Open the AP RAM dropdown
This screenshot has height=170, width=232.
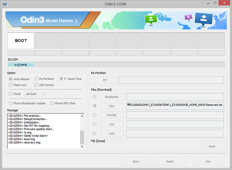(x=35, y=94)
